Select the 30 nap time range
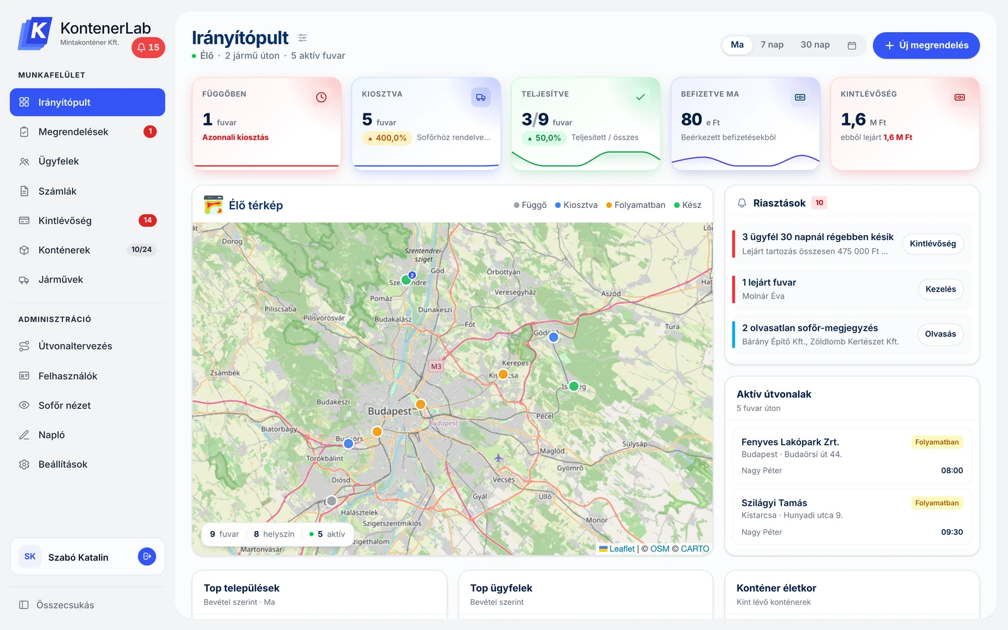The width and height of the screenshot is (1008, 630). (815, 45)
